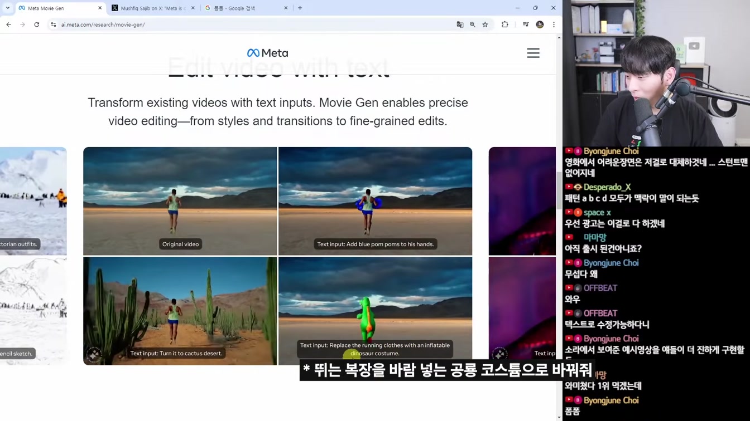Image resolution: width=750 pixels, height=421 pixels.
Task: Click the scrollbar up arrow
Action: point(559,37)
